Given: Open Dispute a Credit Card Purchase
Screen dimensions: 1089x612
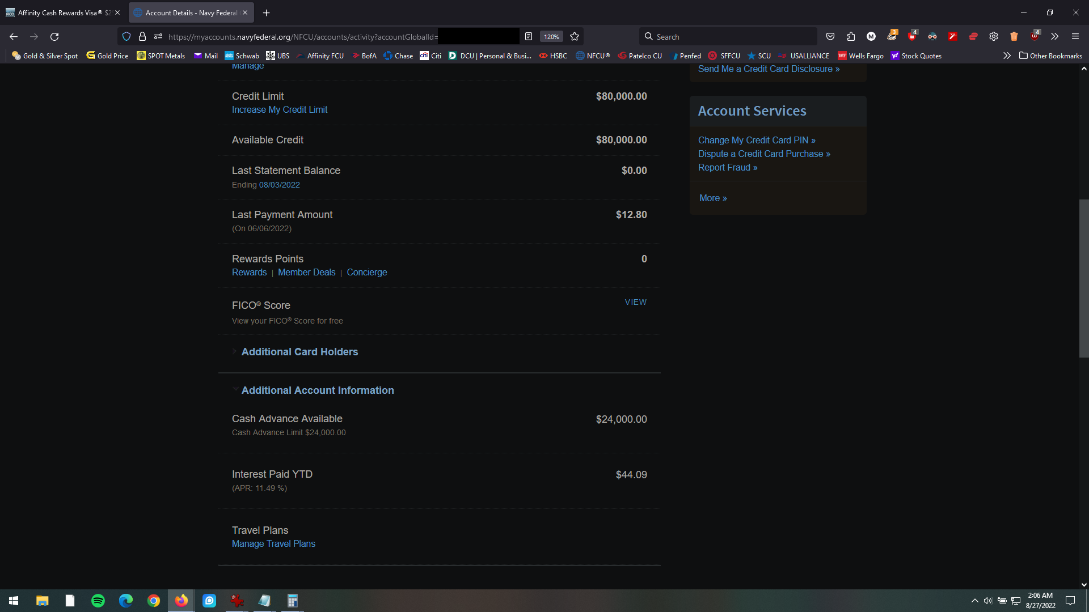Looking at the screenshot, I should 764,154.
